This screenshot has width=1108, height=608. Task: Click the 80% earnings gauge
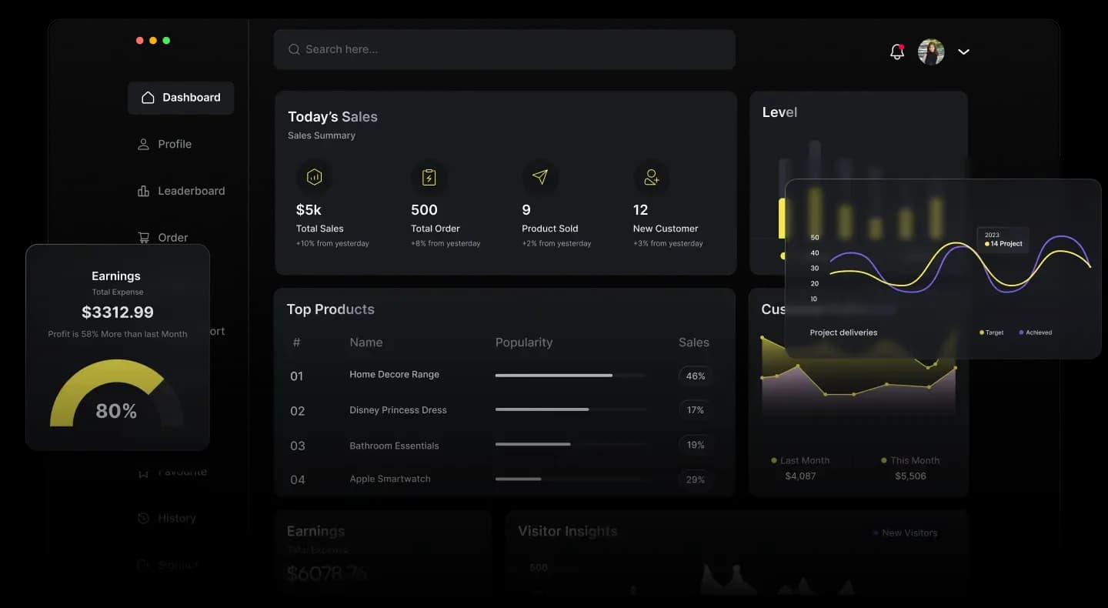pyautogui.click(x=116, y=394)
